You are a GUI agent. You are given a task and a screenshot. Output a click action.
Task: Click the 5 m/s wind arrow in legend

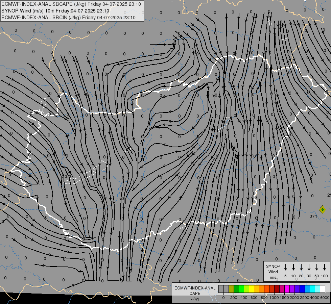(x=285, y=267)
